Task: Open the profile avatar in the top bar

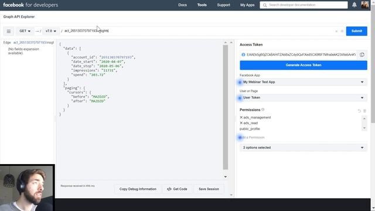Action: tap(364, 5)
